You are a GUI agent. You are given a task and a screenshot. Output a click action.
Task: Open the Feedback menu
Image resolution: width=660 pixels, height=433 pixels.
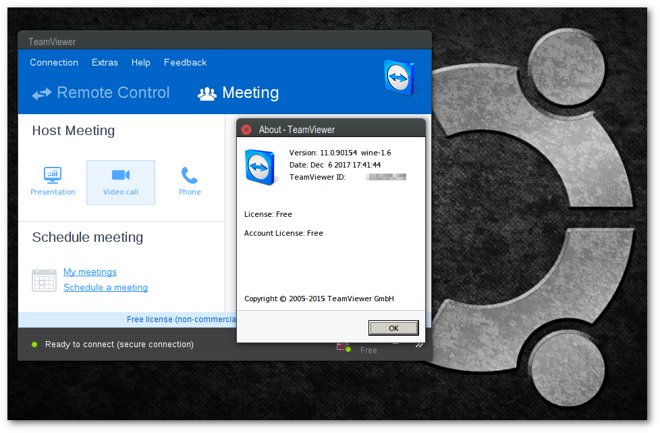[x=185, y=62]
